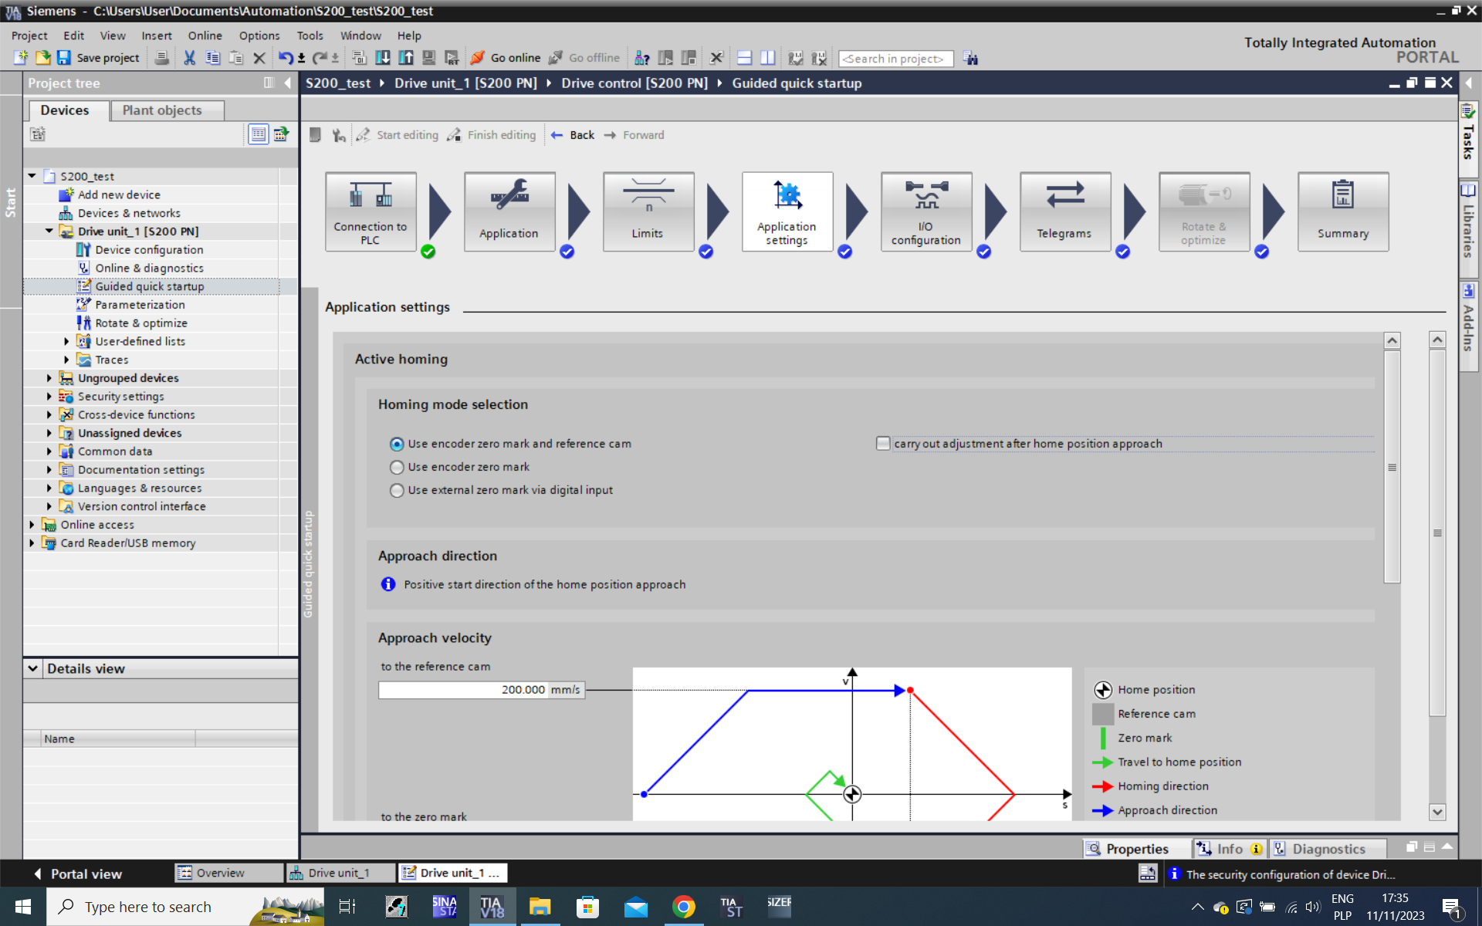Click the Save project icon
Viewport: 1482px width, 926px height.
[64, 58]
